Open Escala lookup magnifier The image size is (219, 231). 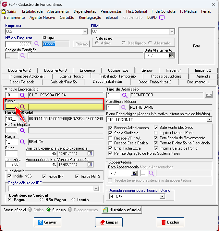click(x=22, y=107)
